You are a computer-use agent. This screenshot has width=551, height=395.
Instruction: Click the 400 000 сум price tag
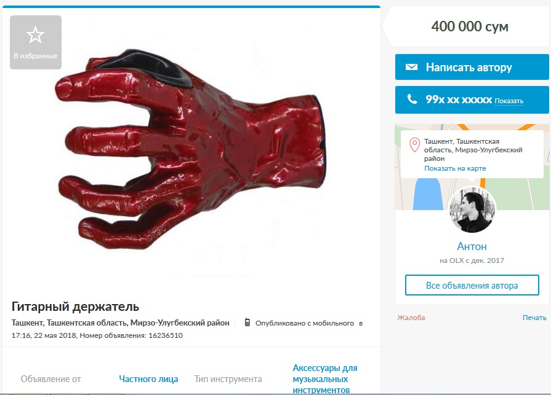[x=470, y=26]
